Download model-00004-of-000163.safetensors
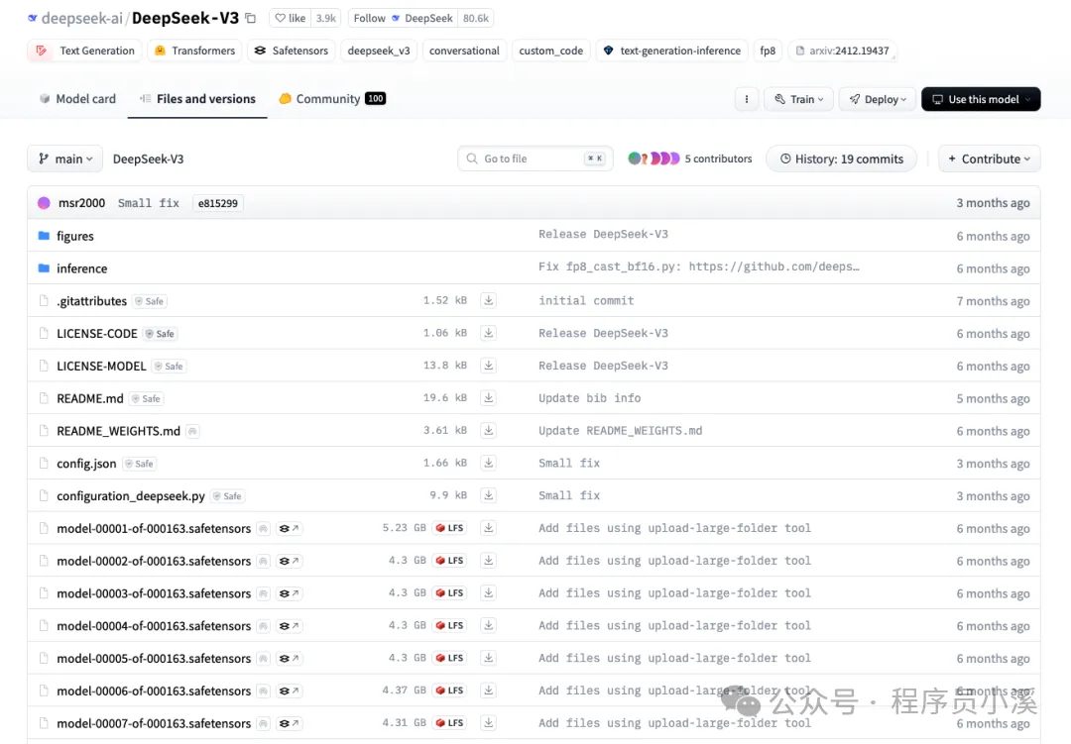The height and width of the screenshot is (744, 1071). tap(488, 625)
